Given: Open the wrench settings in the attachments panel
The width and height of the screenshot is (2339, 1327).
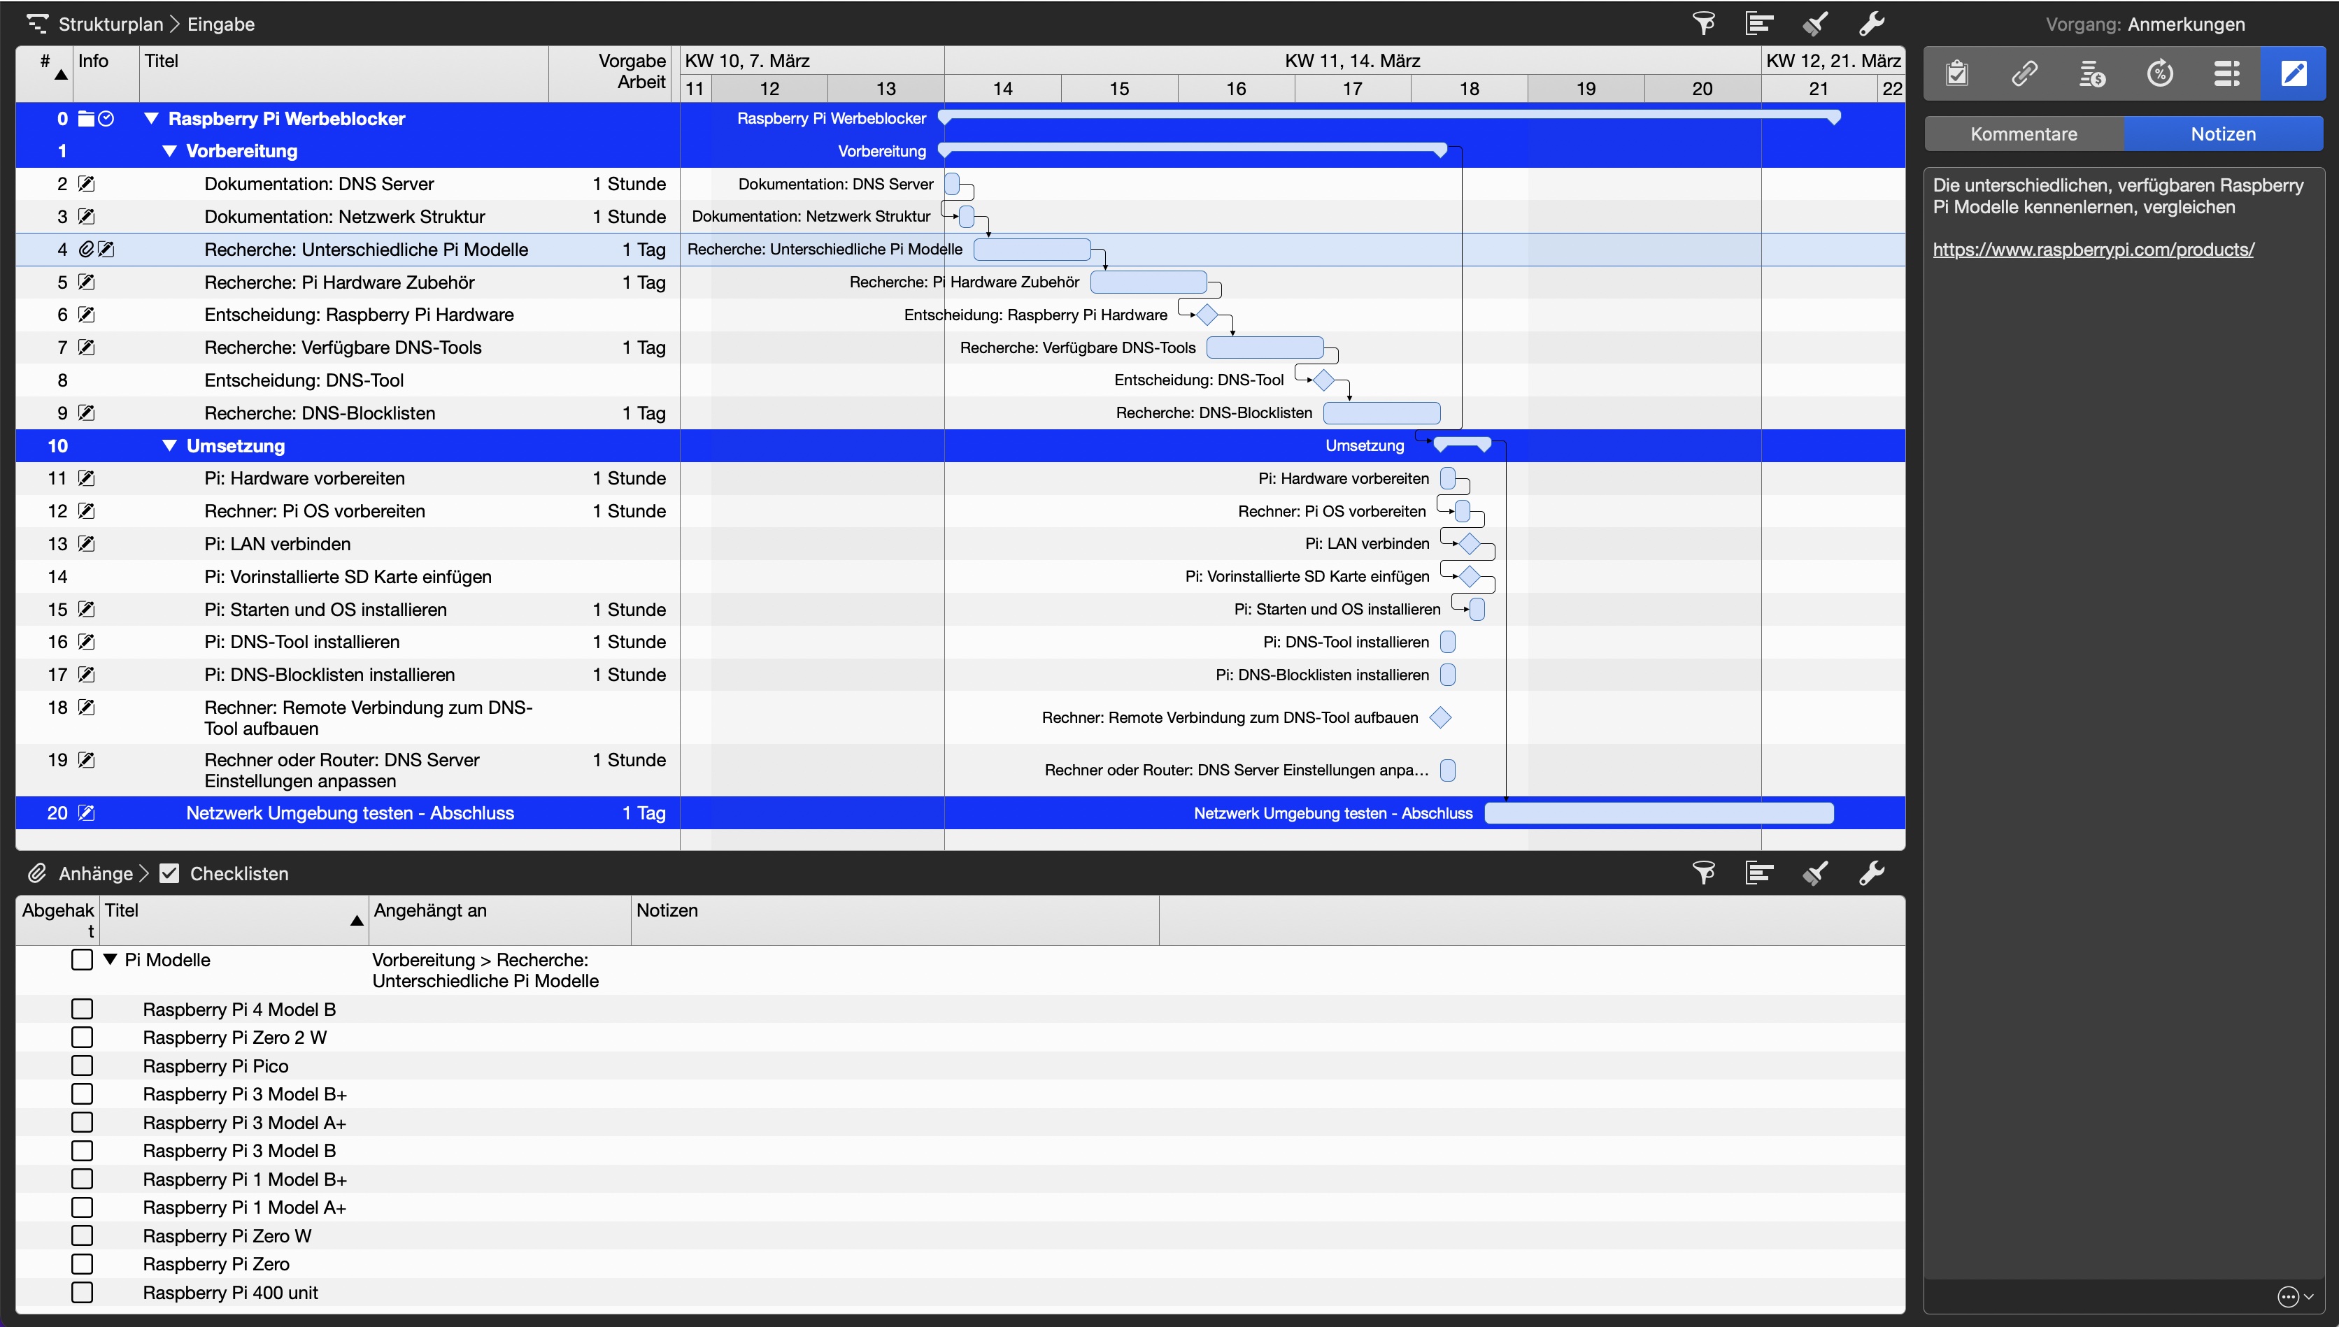Looking at the screenshot, I should pyautogui.click(x=1872, y=873).
